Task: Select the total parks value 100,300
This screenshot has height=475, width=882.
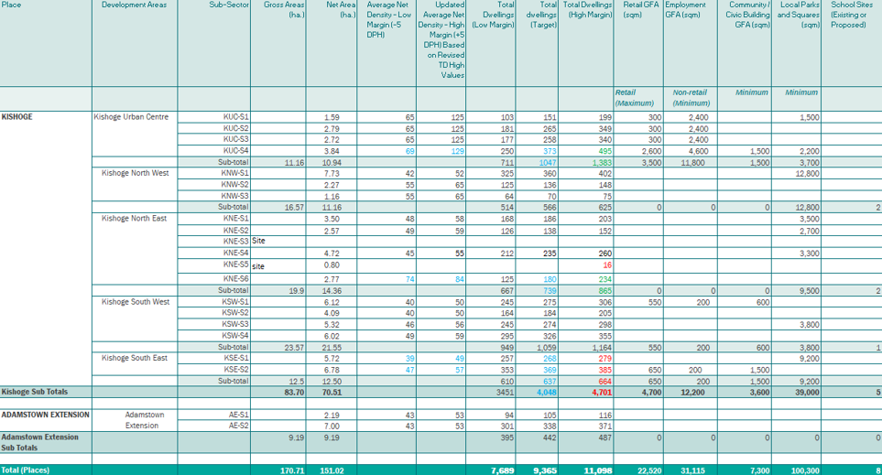Action: coord(803,470)
